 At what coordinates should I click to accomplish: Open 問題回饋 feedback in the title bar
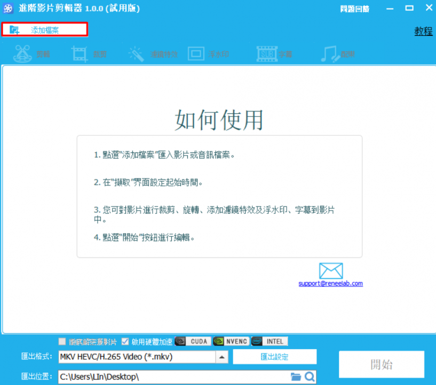click(x=354, y=9)
